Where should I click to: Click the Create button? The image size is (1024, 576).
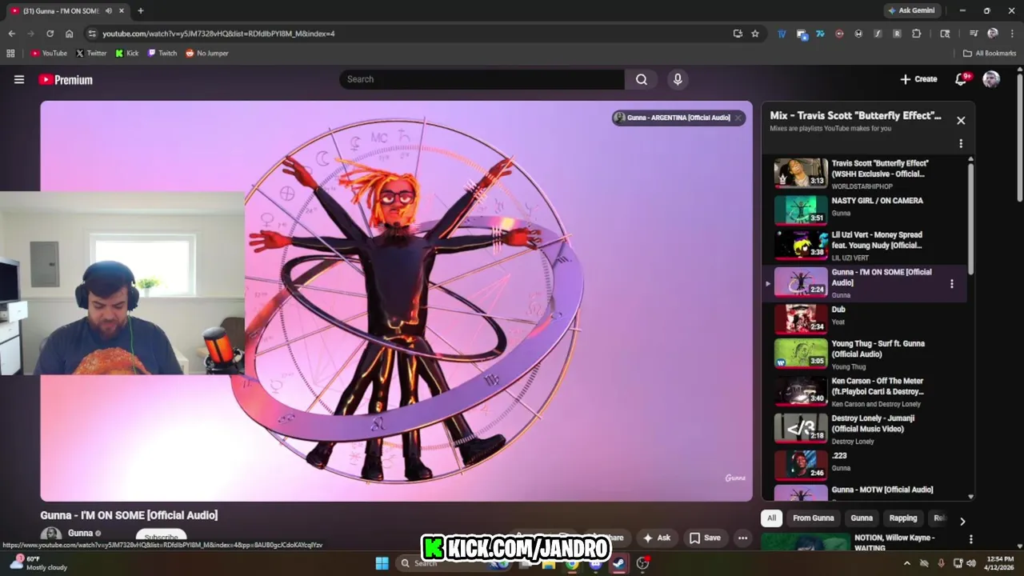[918, 79]
